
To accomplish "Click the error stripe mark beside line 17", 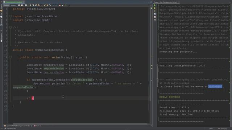I will (x=152, y=68).
